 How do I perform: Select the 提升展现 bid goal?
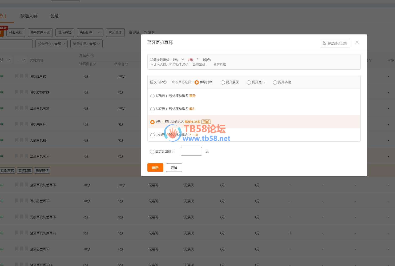tap(223, 82)
